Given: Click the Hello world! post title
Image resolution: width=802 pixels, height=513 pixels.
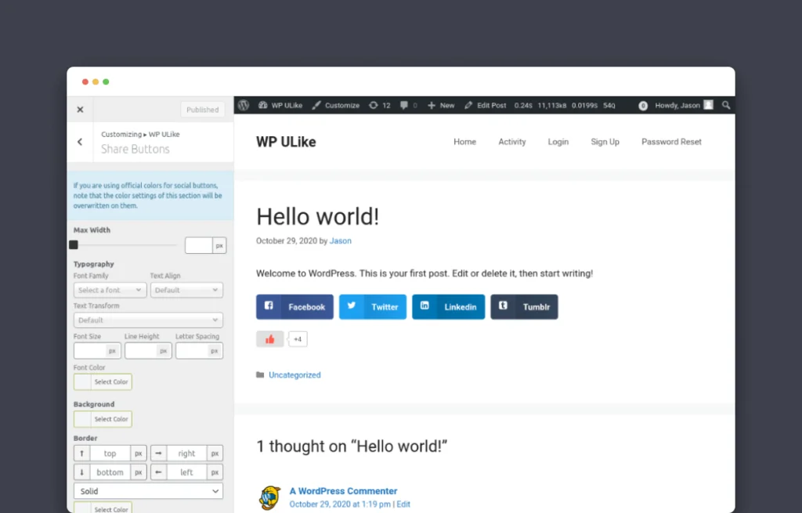Looking at the screenshot, I should (x=318, y=216).
